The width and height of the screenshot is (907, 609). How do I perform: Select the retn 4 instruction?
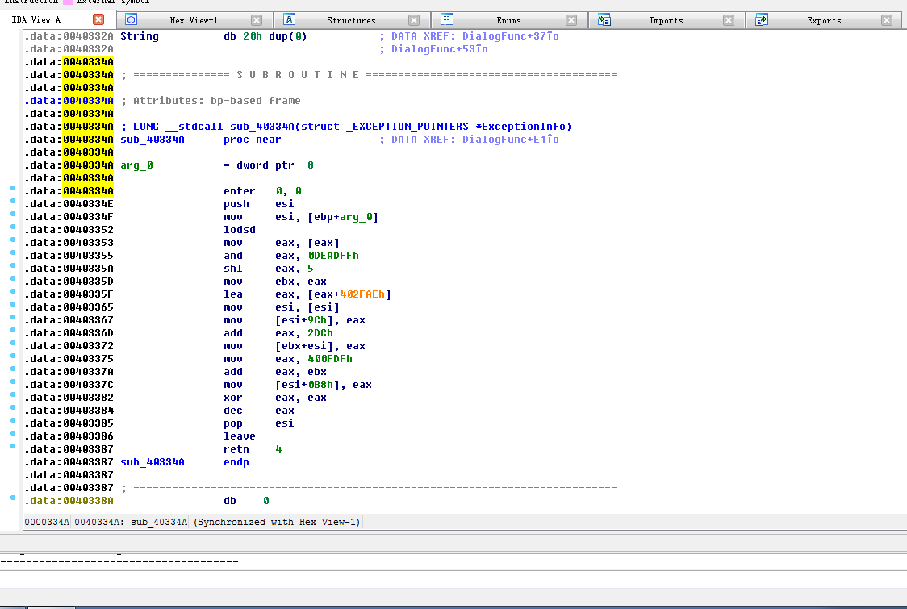[253, 449]
